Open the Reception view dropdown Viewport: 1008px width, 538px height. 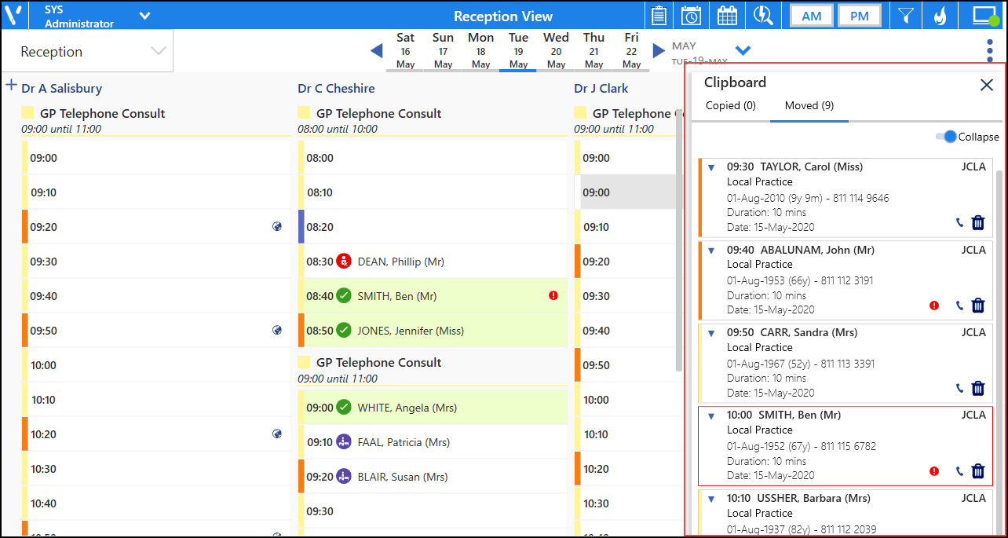(158, 52)
